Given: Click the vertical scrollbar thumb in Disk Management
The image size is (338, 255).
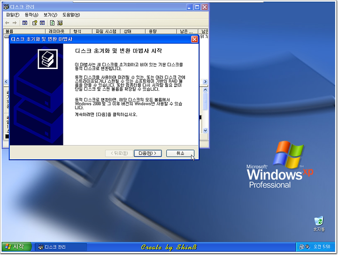Looking at the screenshot, I should (x=206, y=101).
